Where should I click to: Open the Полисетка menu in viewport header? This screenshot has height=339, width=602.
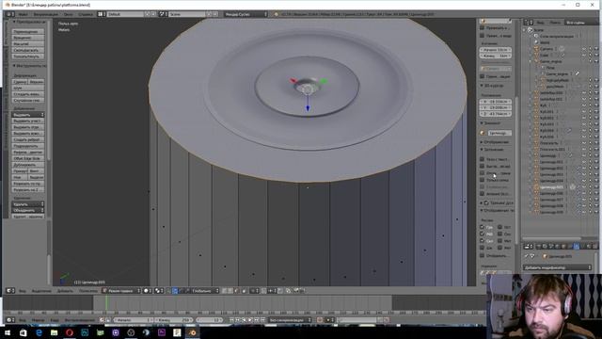tap(88, 291)
